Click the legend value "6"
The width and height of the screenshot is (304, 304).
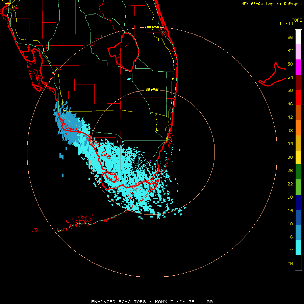(292, 237)
